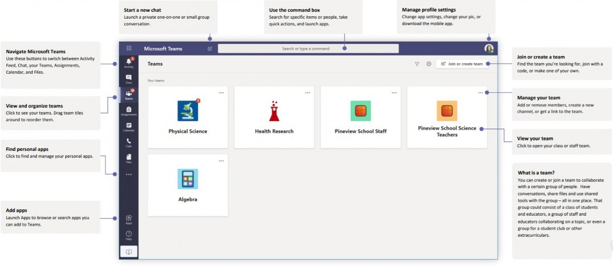
Task: Open more options for Health Research
Action: 308,92
